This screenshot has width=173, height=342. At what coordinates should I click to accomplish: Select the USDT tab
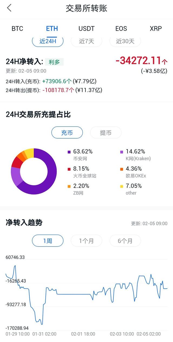click(x=86, y=28)
